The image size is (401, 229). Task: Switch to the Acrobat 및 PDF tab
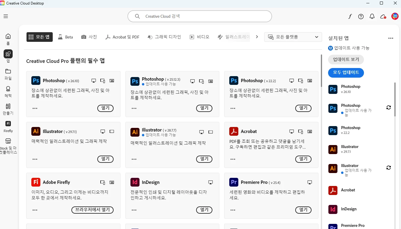click(x=122, y=37)
